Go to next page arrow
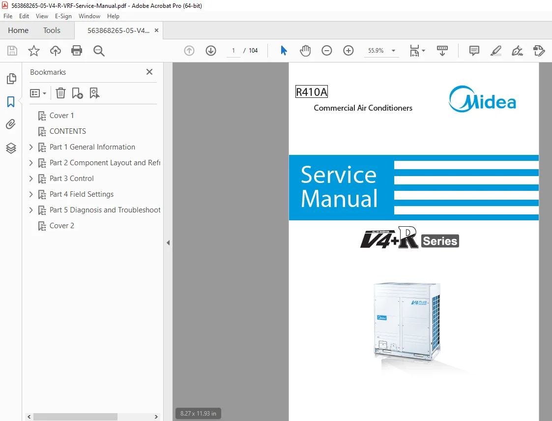The height and width of the screenshot is (421, 552). [211, 51]
